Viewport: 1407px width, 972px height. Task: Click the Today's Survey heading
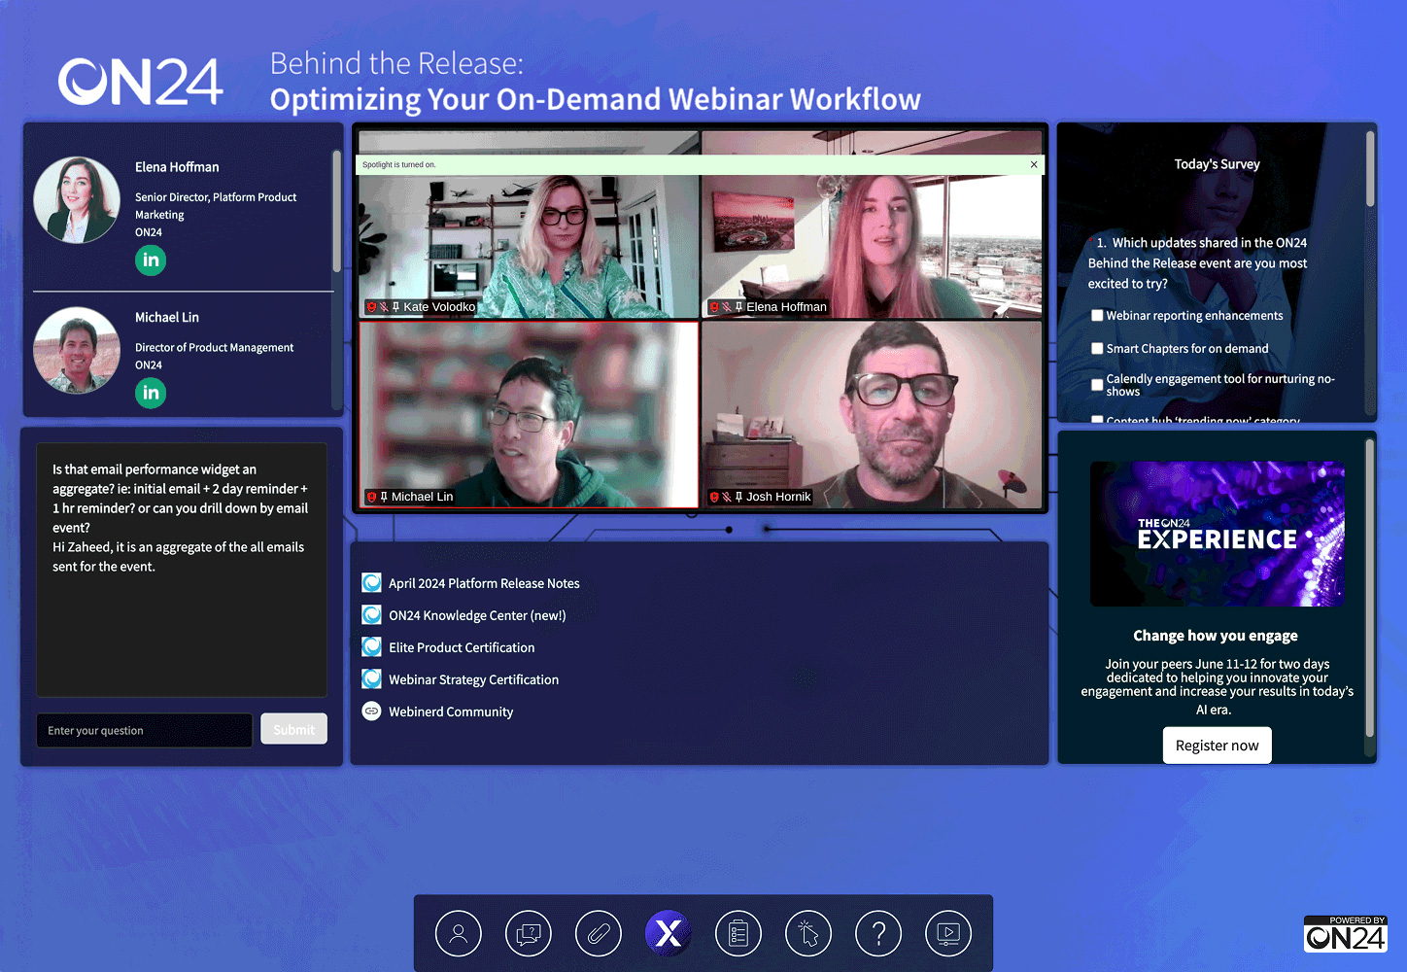coord(1217,164)
